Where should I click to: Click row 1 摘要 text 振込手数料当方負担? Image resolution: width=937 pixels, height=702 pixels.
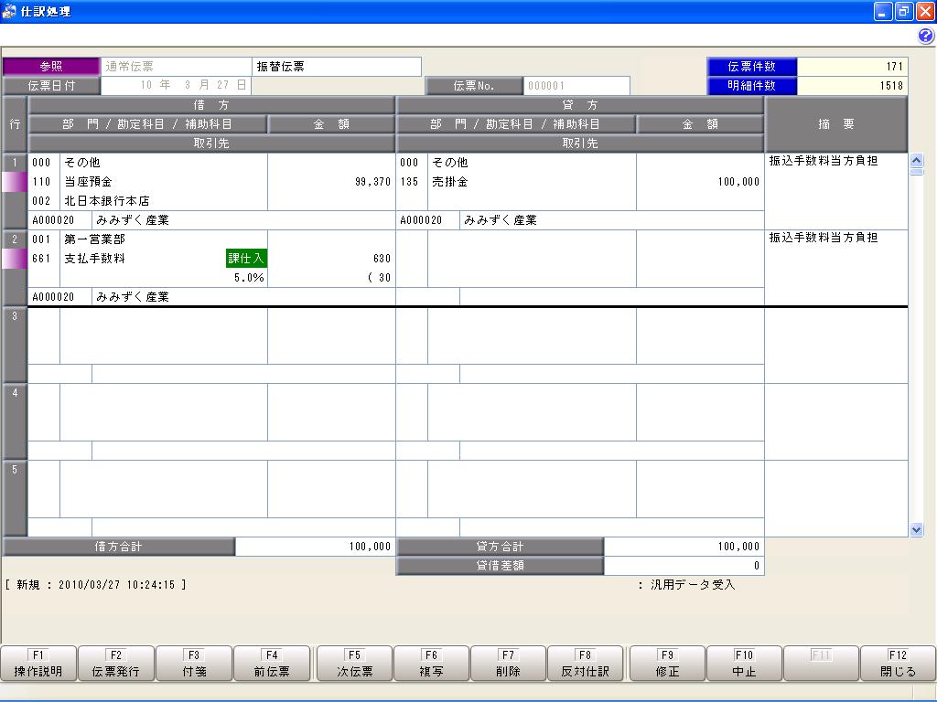click(824, 161)
